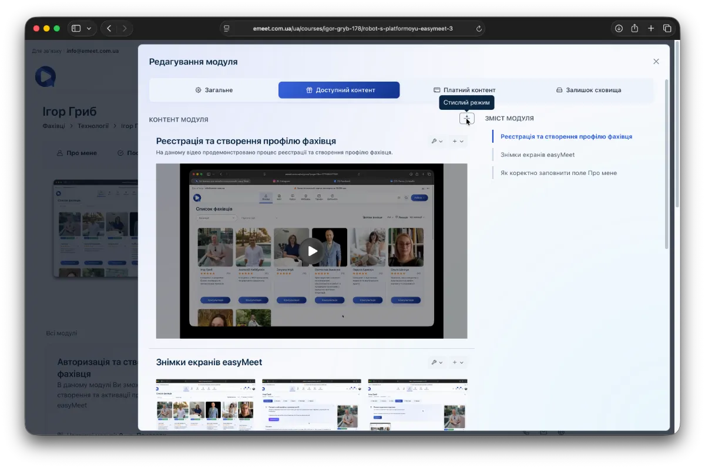This screenshot has width=705, height=468.
Task: Expand plus menu for Знімки екранів section
Action: point(458,362)
